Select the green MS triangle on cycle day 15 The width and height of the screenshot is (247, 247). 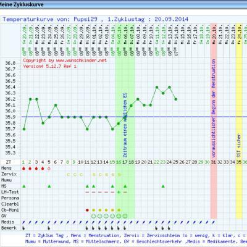pyautogui.click(x=112, y=186)
